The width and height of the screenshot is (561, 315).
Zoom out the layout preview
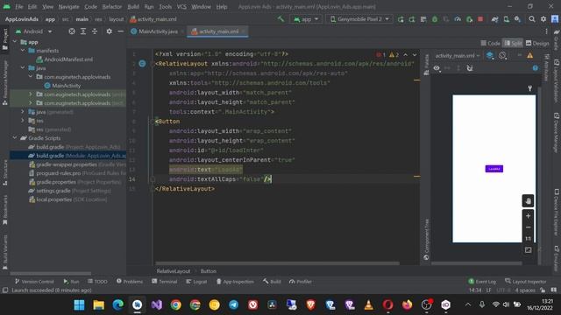click(x=528, y=227)
